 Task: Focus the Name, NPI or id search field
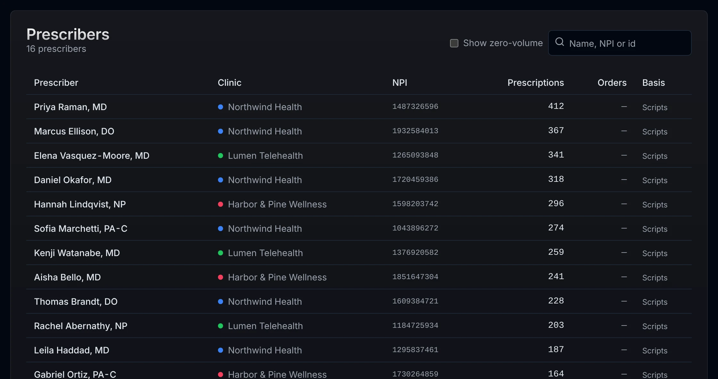620,43
